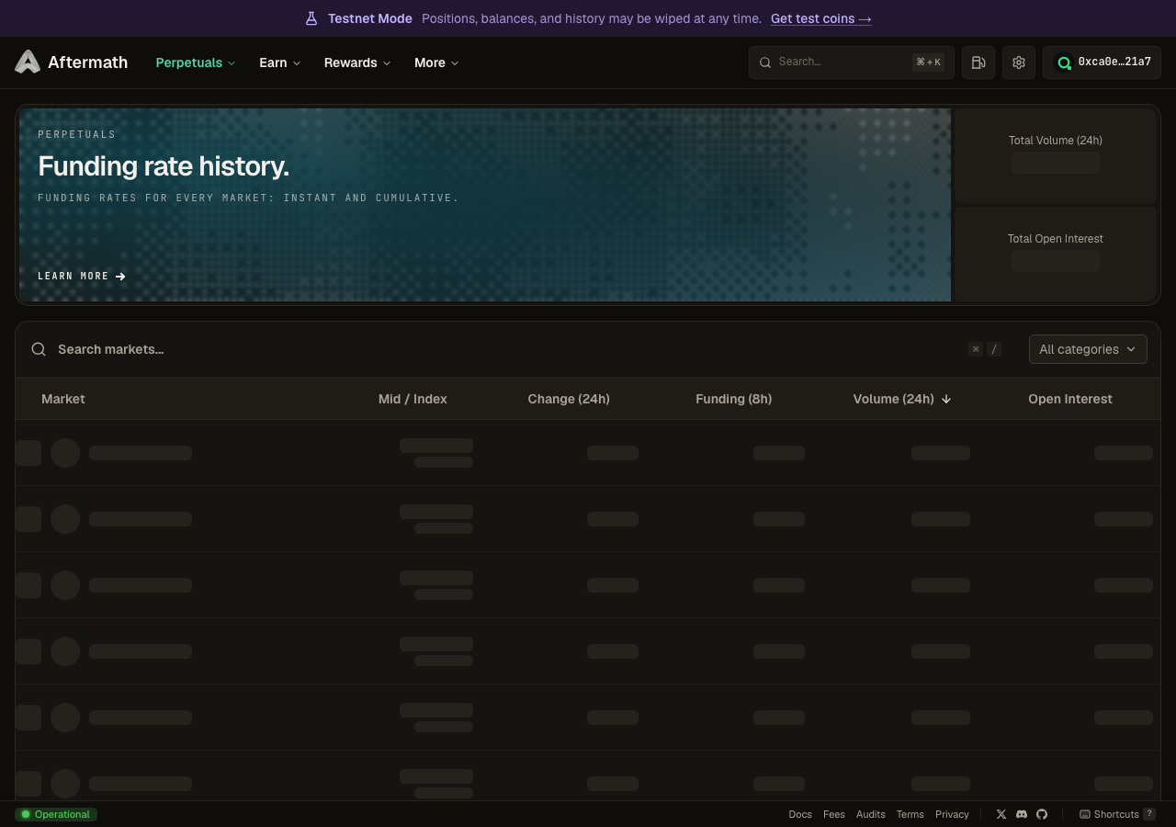Expand the Perpetuals menu
1176x827 pixels.
(x=196, y=62)
